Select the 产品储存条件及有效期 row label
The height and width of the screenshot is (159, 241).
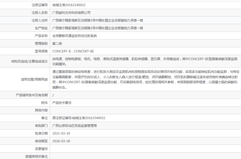coord(32,95)
